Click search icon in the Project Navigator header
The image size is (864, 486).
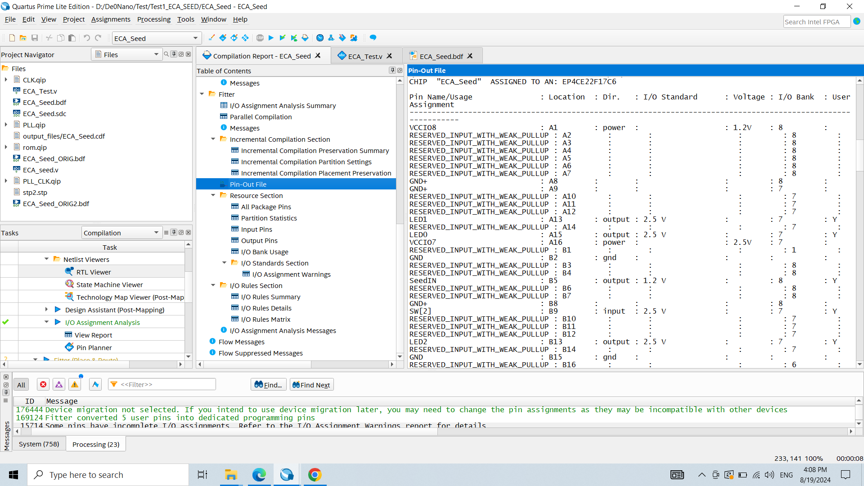click(166, 54)
